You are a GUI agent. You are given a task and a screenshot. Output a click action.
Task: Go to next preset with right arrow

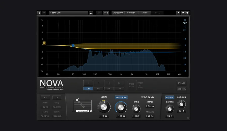(44, 13)
